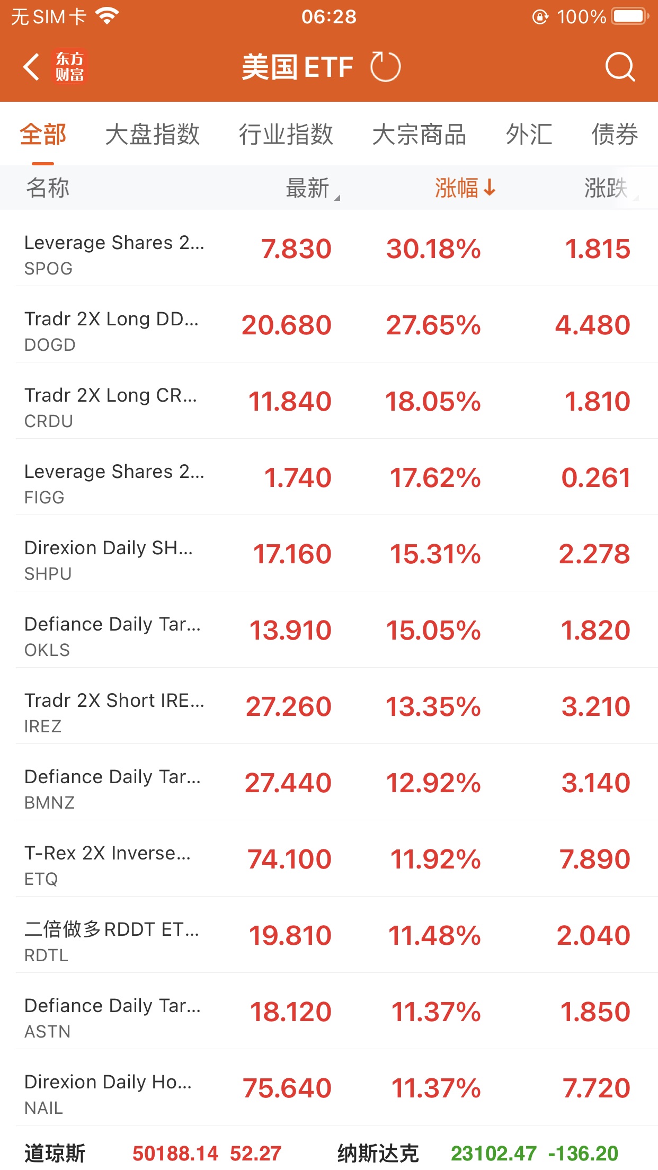Tap the 东方财富 logo icon

pyautogui.click(x=70, y=67)
